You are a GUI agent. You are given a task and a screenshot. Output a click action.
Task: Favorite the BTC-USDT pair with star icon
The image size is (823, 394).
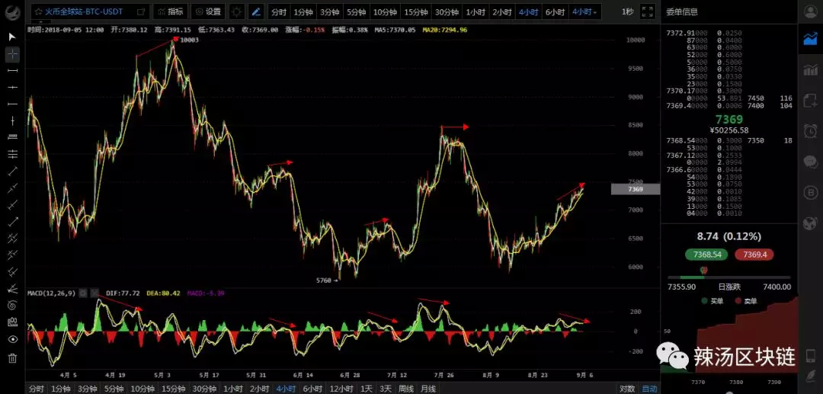(38, 11)
